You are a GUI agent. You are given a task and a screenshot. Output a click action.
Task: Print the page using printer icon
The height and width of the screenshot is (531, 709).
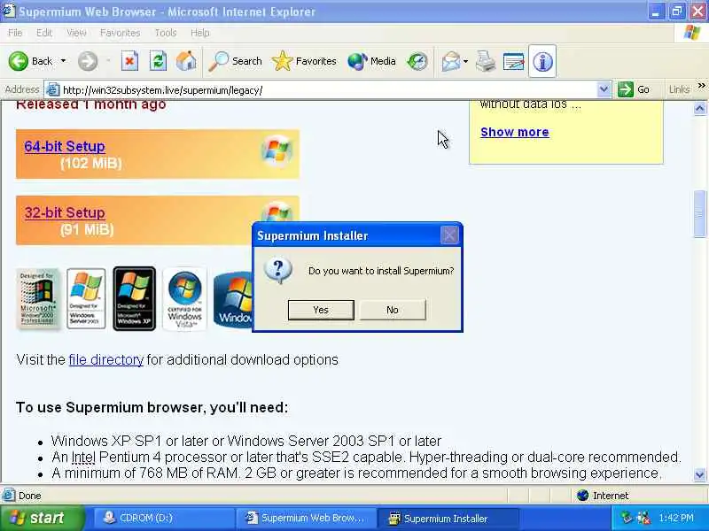486,61
